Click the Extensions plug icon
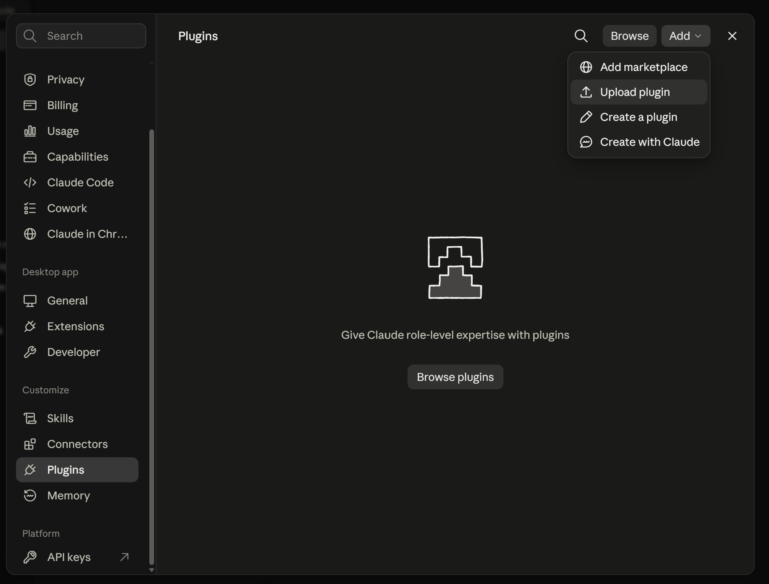The image size is (769, 584). [30, 326]
